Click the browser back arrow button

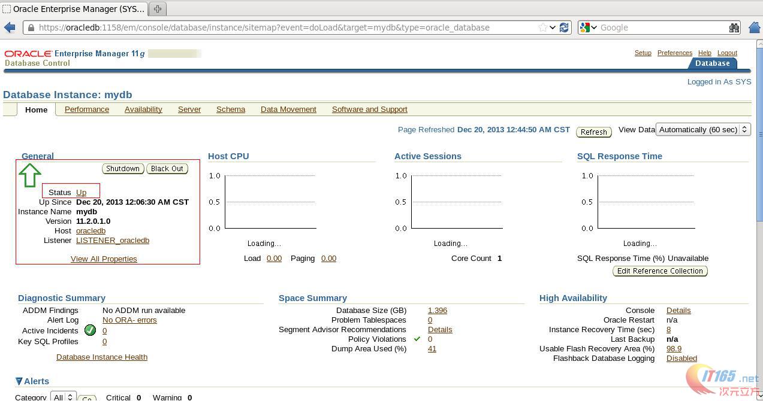(10, 28)
